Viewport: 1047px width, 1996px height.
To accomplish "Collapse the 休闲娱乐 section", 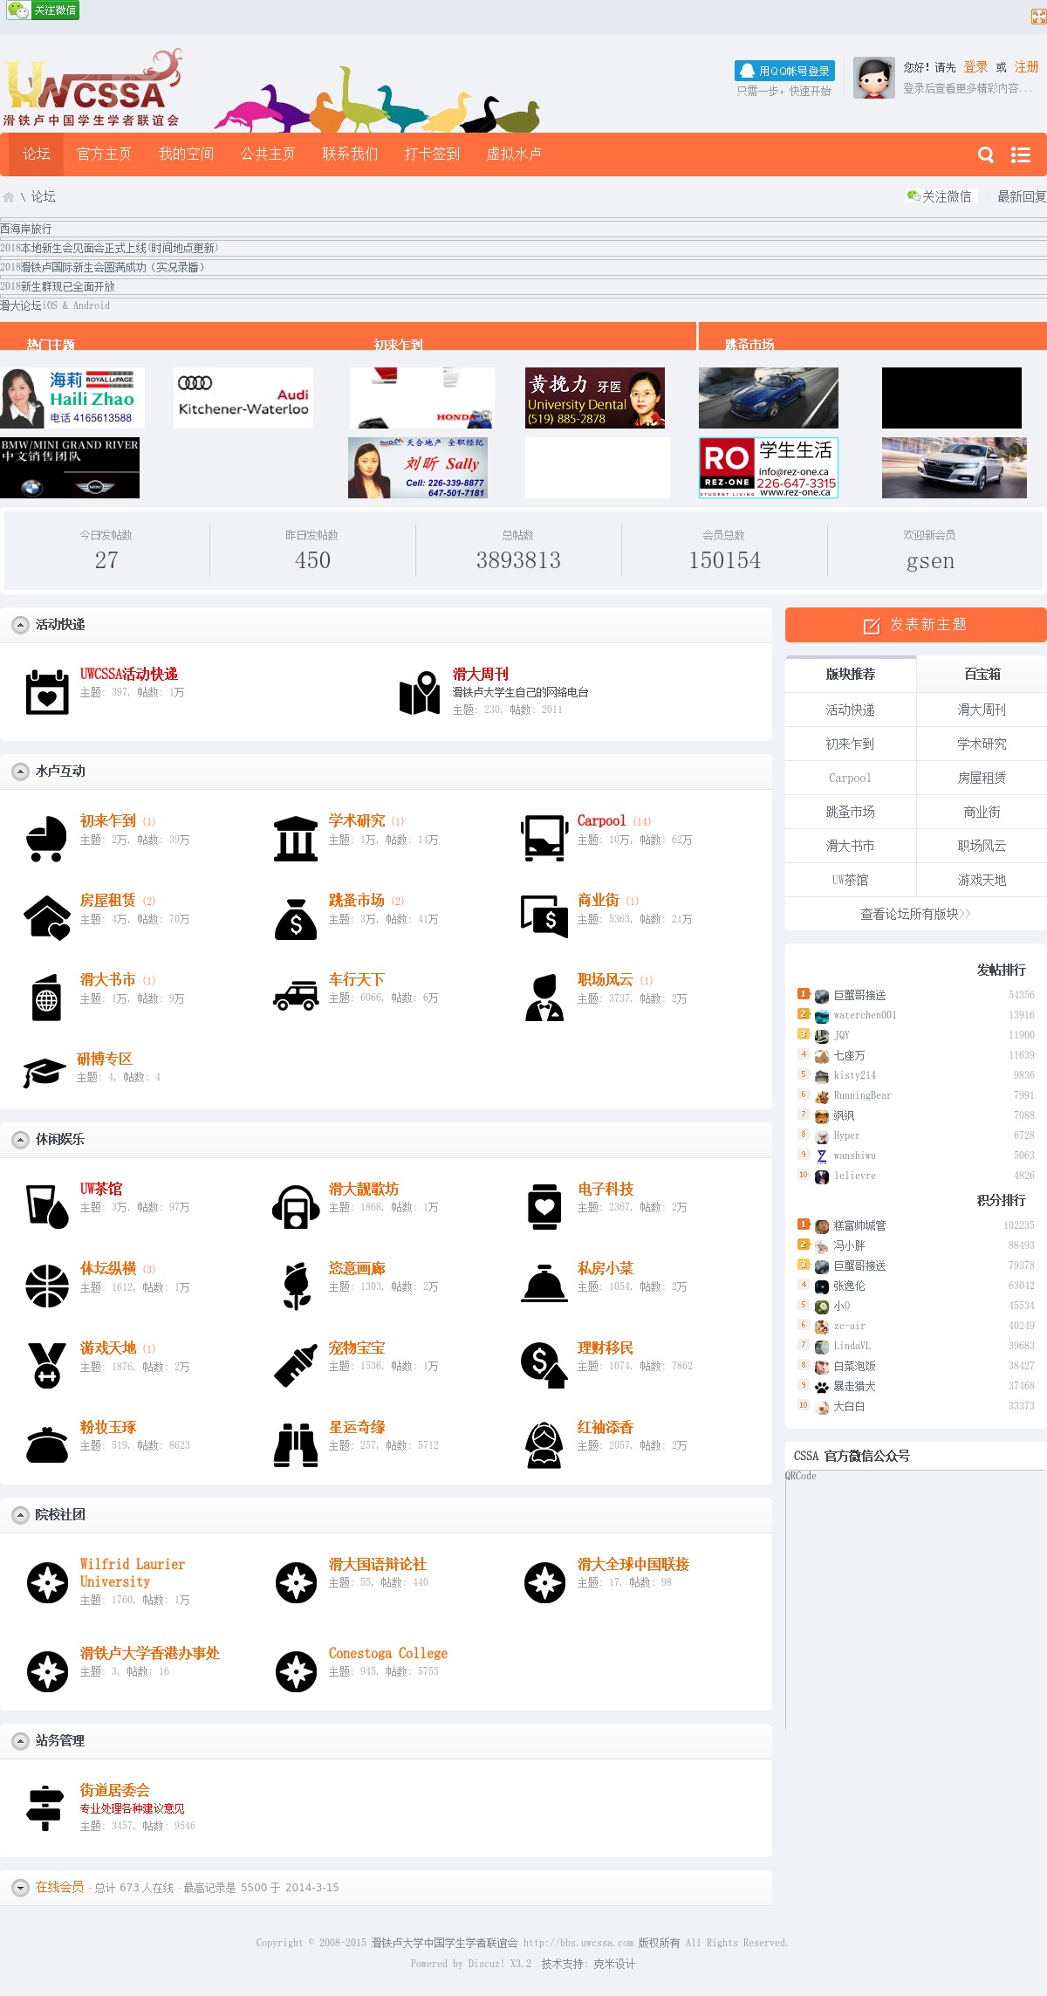I will (20, 1140).
